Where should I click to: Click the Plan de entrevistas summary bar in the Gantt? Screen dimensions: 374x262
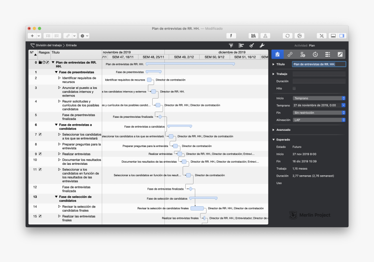coord(190,64)
